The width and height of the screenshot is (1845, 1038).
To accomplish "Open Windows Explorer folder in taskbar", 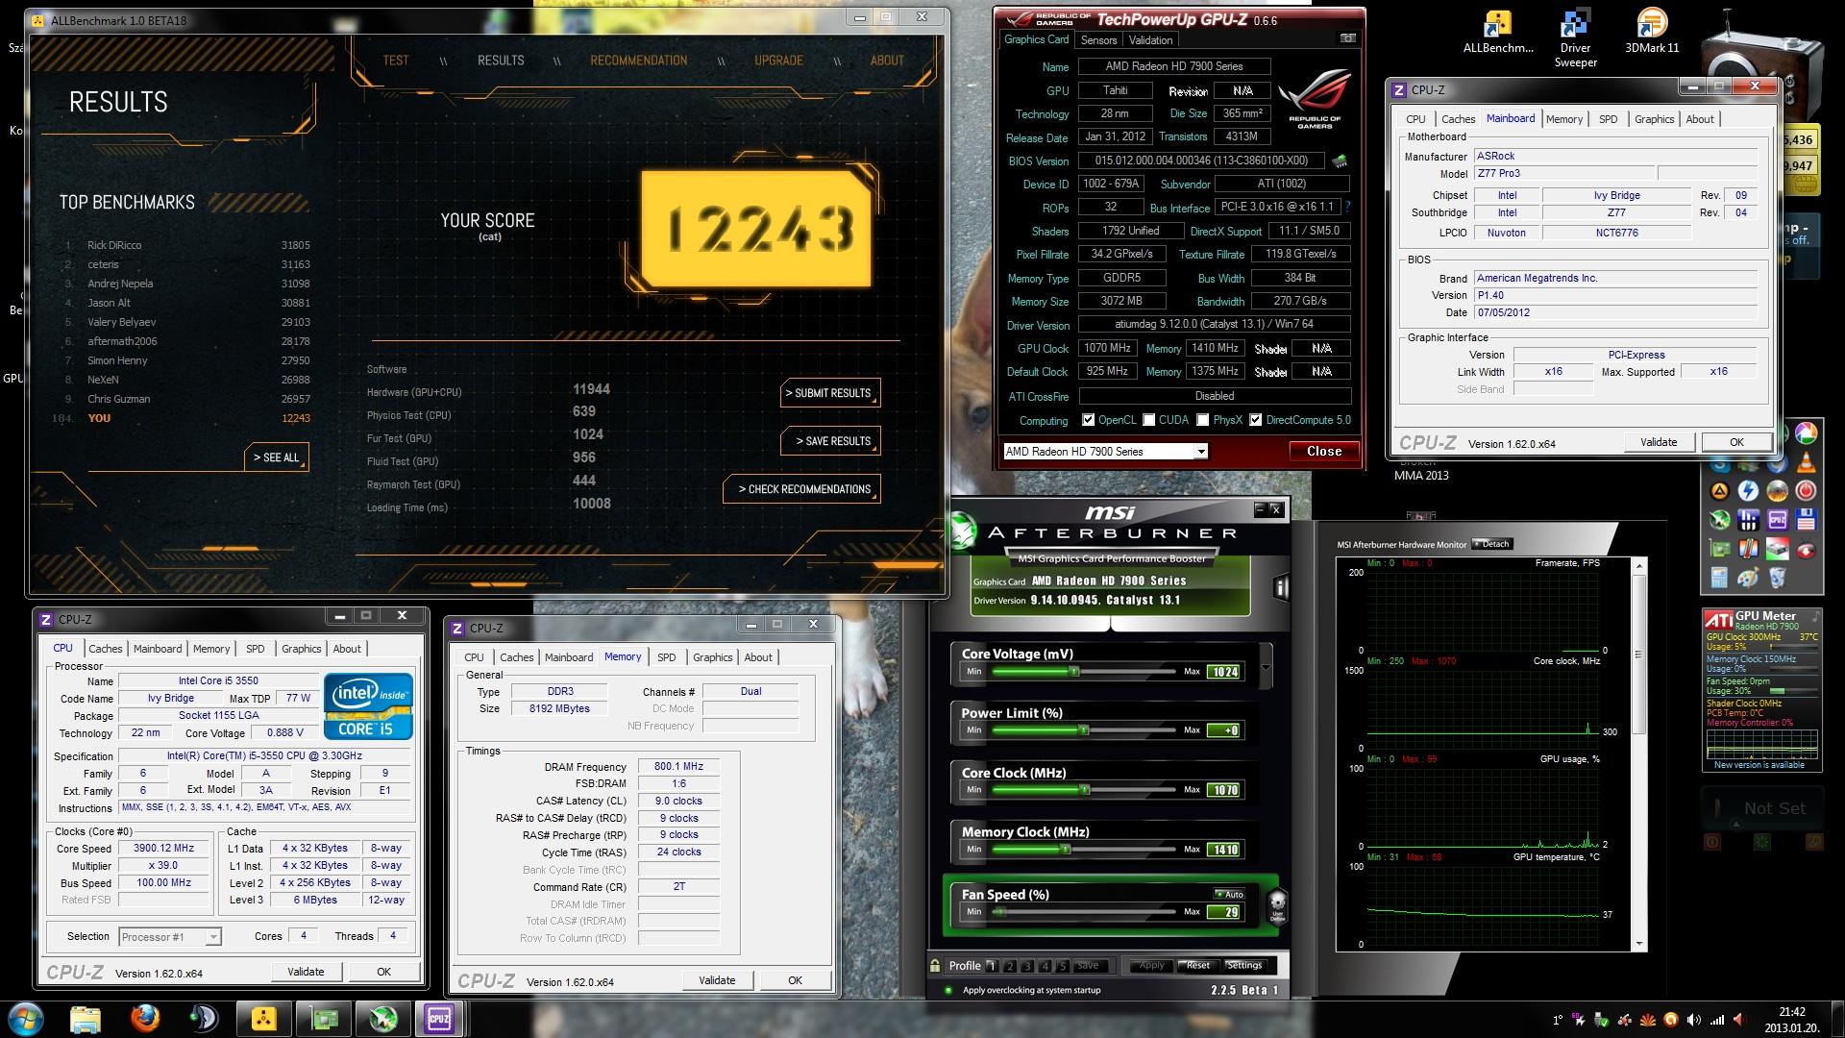I will (86, 1019).
